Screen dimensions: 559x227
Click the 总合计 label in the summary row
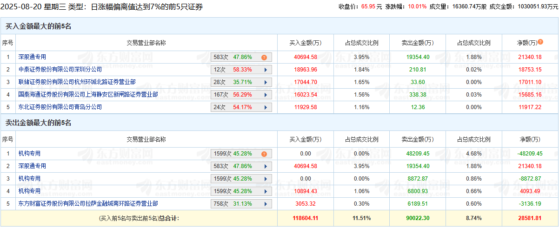click(x=168, y=218)
